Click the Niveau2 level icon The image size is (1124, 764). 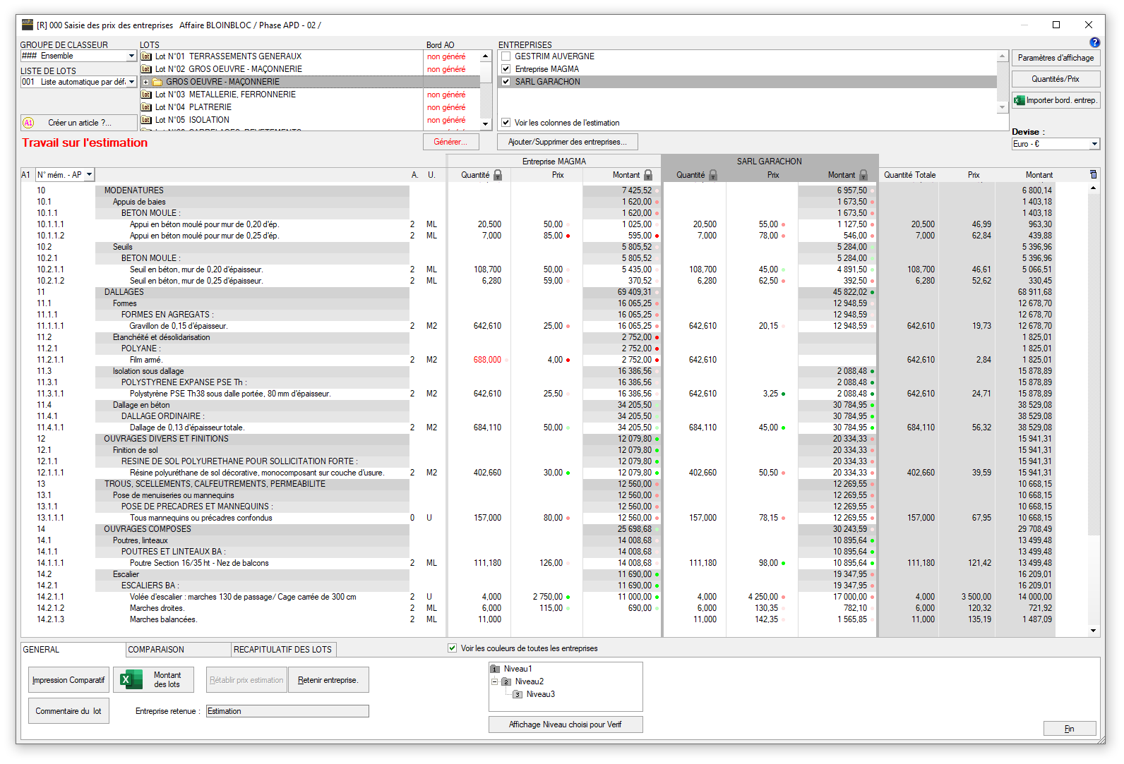point(506,681)
